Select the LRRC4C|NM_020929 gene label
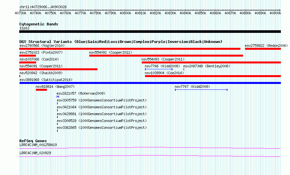This screenshot has height=175, width=290. point(35,153)
